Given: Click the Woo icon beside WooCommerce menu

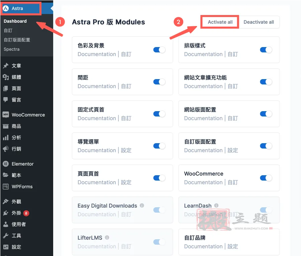Looking at the screenshot, I should click(x=6, y=115).
